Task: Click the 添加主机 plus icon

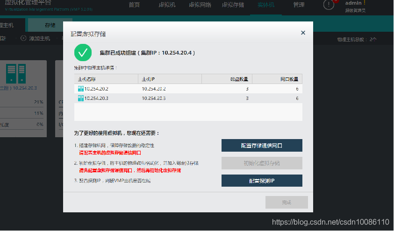Action: pyautogui.click(x=23, y=38)
